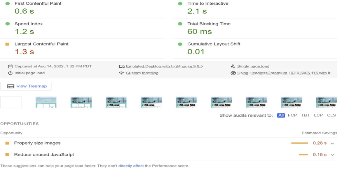Click the calendar icon next to Captured at
The width and height of the screenshot is (340, 170).
10,66
